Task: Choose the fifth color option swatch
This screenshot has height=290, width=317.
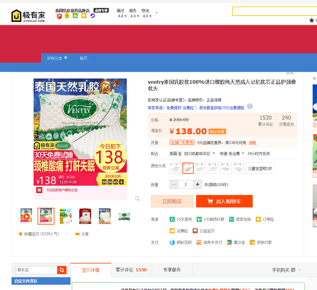Action: 226,168
